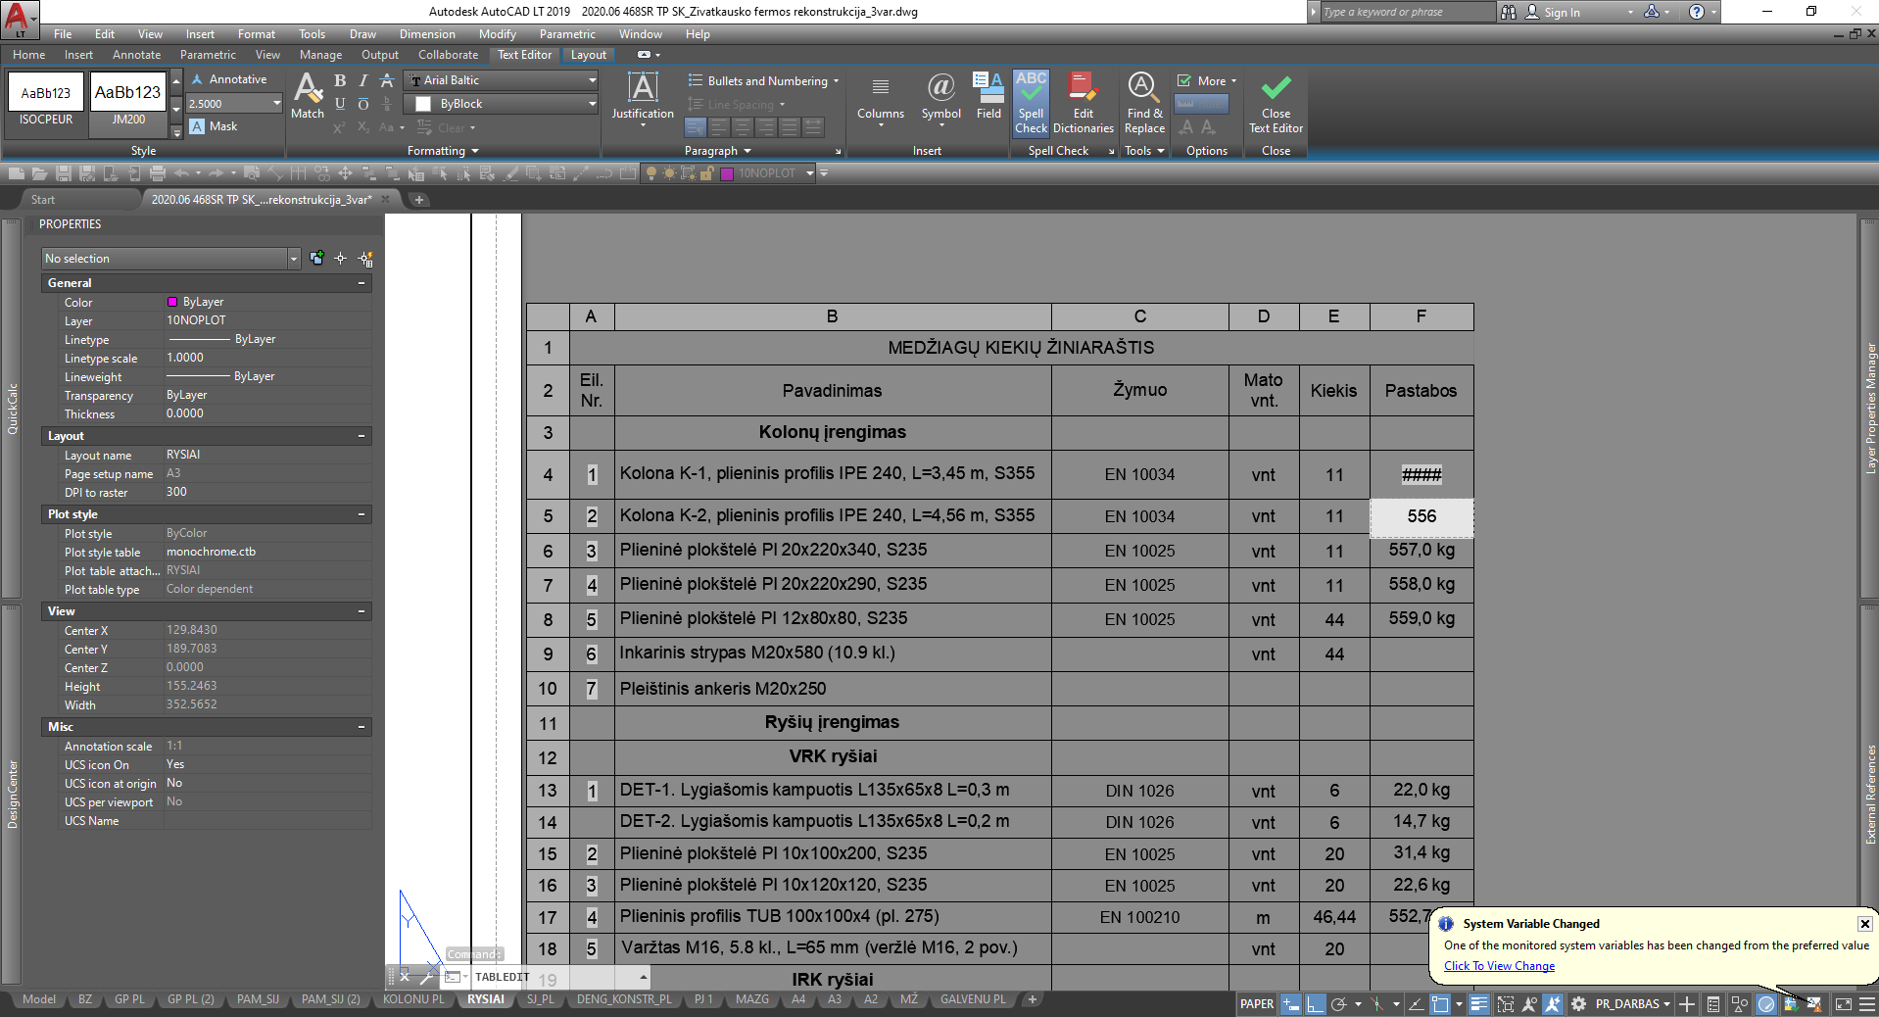This screenshot has height=1017, width=1879.
Task: Apply Italic text formatting
Action: click(x=363, y=80)
